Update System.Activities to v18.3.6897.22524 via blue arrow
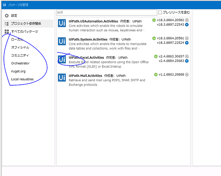 [x=187, y=43]
